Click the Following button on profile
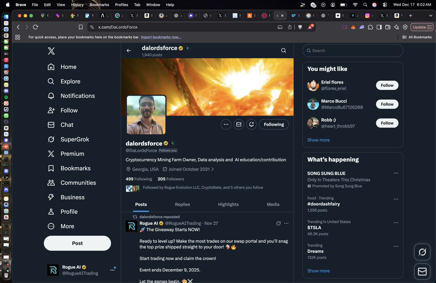This screenshot has height=283, width=436. (x=274, y=124)
